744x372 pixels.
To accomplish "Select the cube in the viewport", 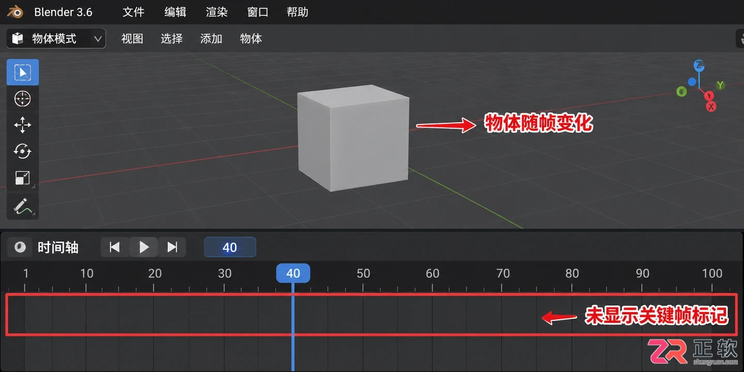I will (x=353, y=138).
